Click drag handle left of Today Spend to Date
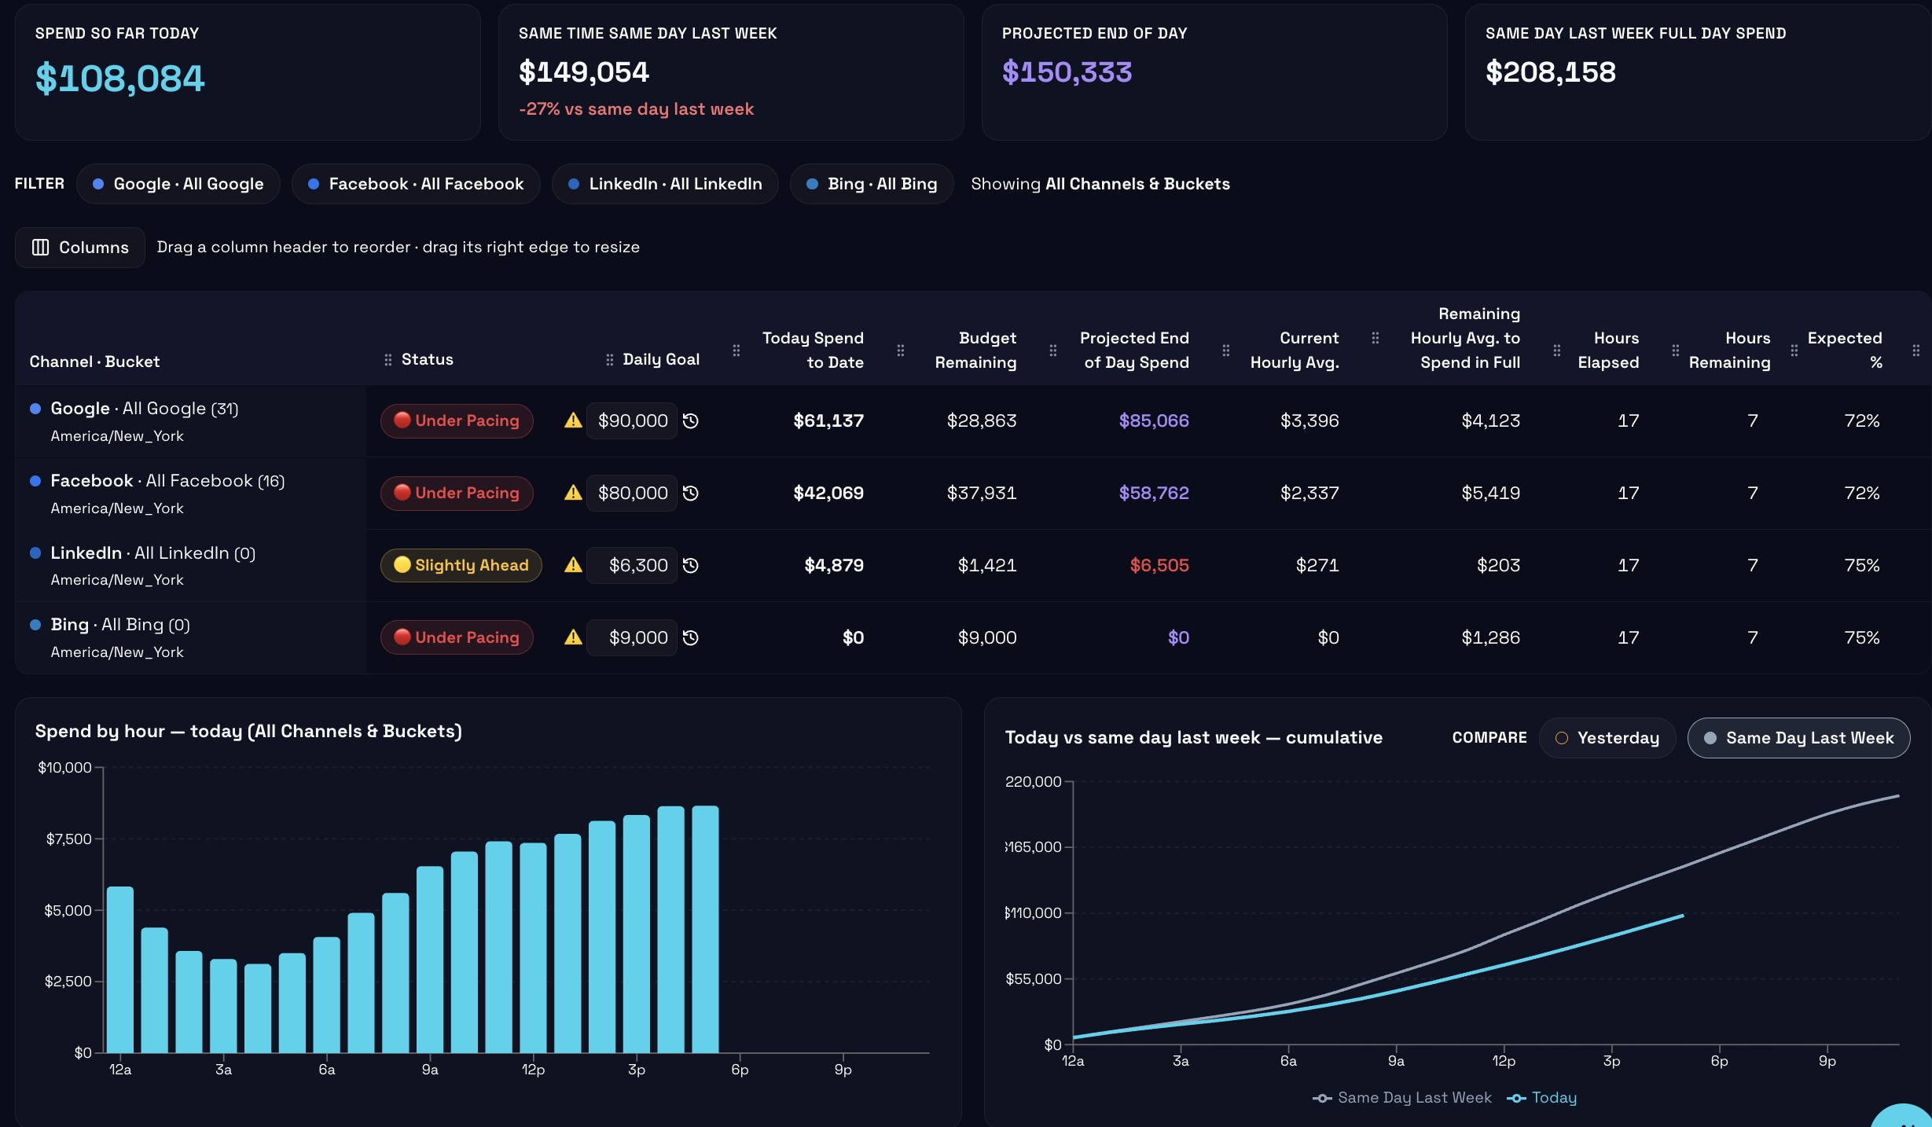This screenshot has height=1127, width=1932. tap(736, 351)
